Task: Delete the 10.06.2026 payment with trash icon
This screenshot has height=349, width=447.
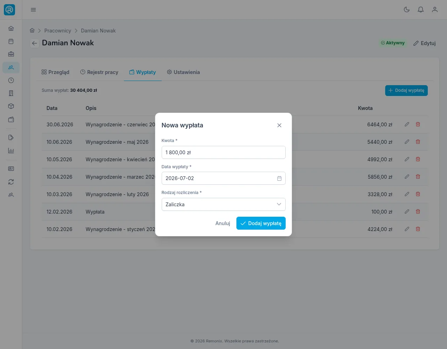Action: coord(418,142)
